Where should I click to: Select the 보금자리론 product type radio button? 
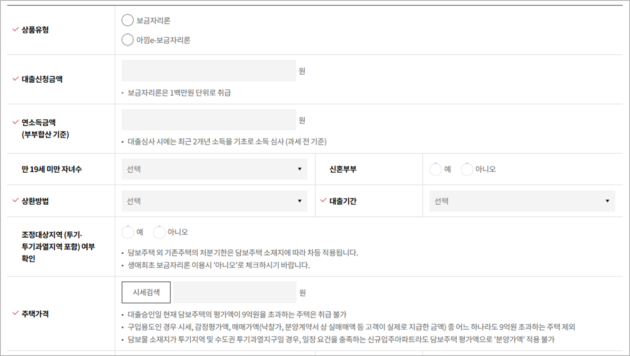pos(127,20)
